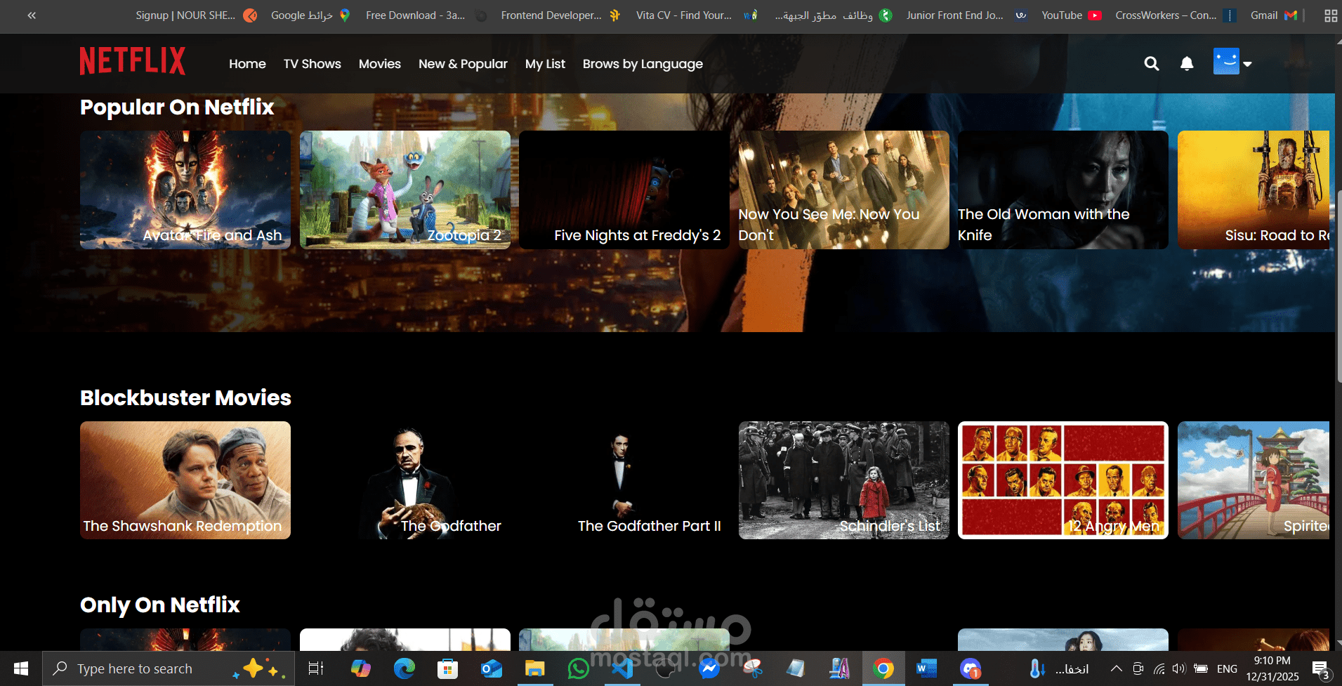
Task: Open the bookmarks grid icon at right
Action: click(1331, 15)
